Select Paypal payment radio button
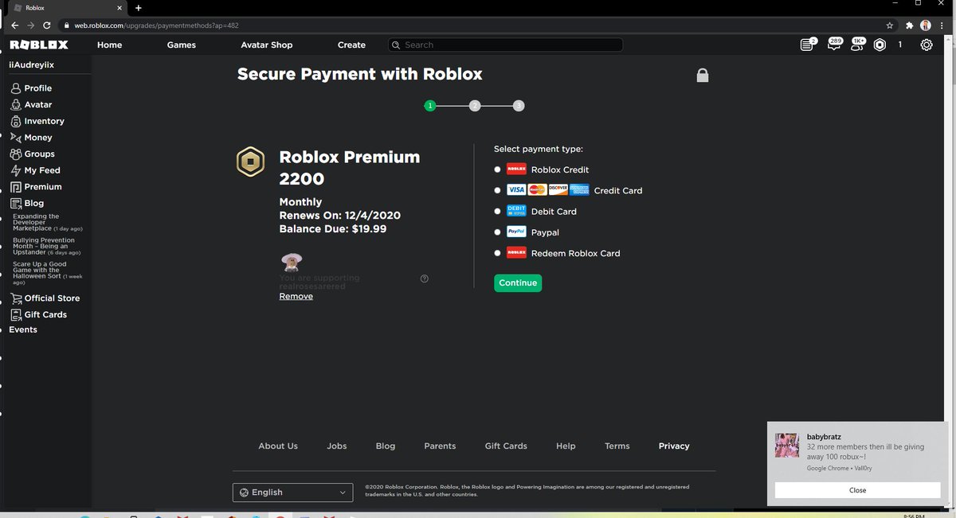Viewport: 956px width, 518px height. 497,232
